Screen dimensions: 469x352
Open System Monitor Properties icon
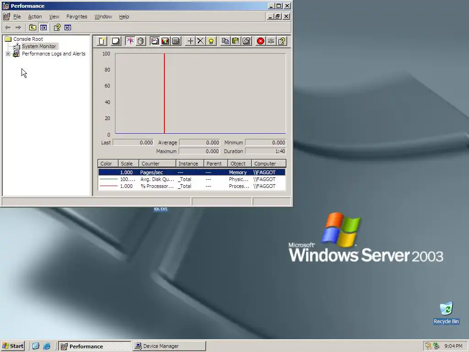[x=246, y=41]
